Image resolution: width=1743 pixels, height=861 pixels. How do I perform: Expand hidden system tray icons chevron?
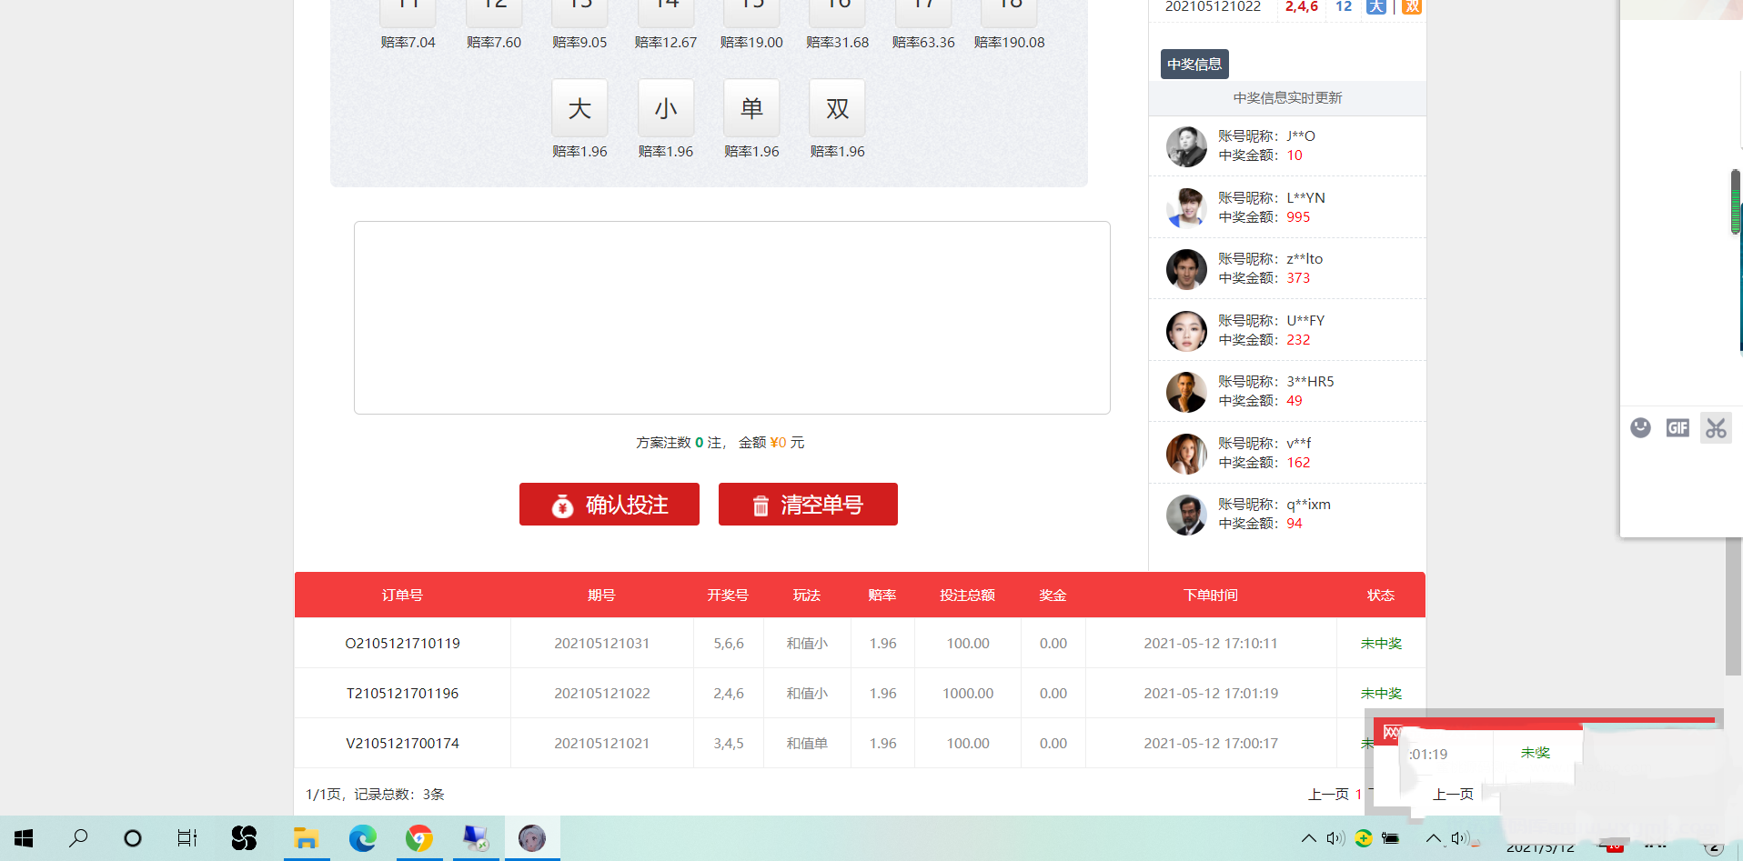point(1308,838)
